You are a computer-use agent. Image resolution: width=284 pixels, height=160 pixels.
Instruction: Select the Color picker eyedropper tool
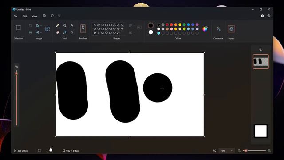coord(65,32)
